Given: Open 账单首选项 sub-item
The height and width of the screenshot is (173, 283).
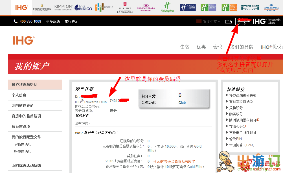Looking at the screenshot, I should click(x=23, y=152).
